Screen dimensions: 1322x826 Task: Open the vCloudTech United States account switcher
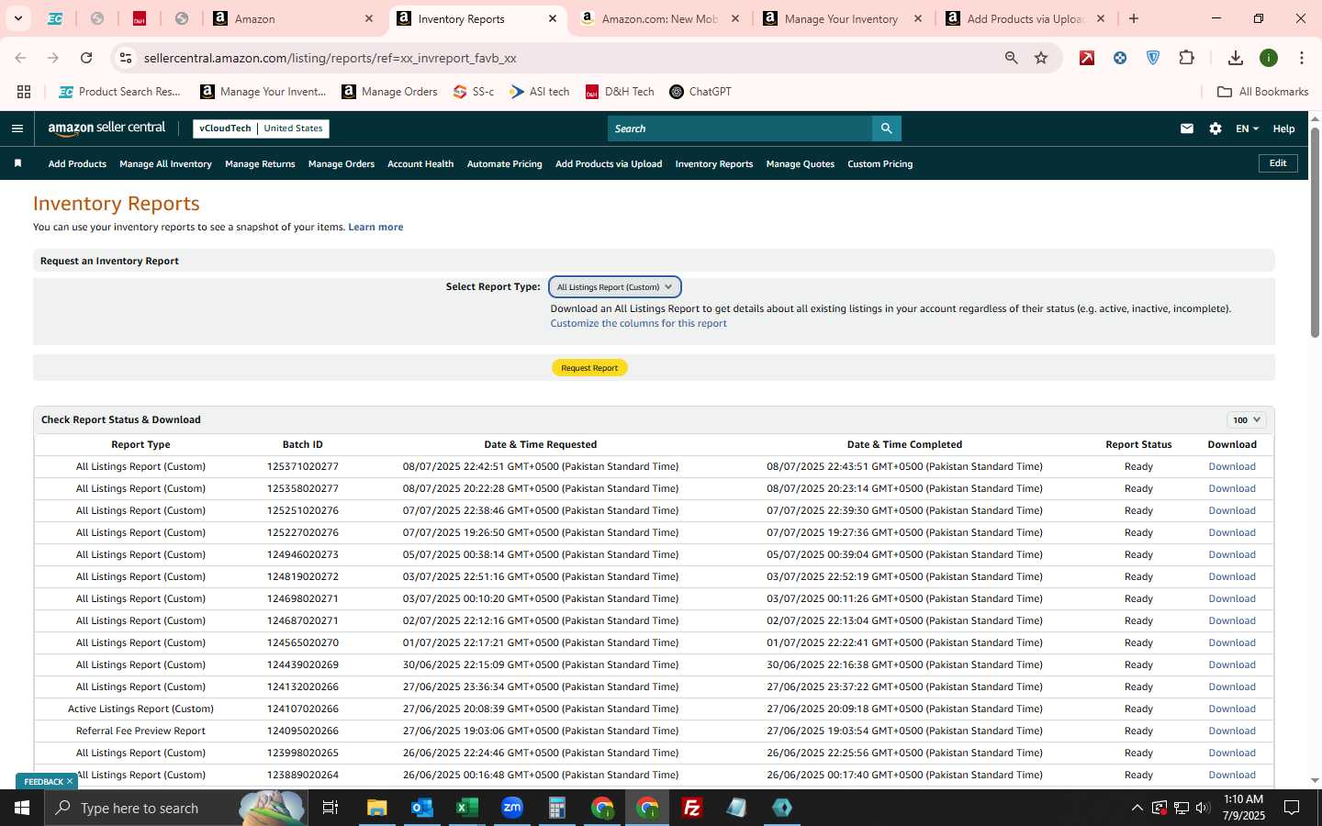pos(262,128)
